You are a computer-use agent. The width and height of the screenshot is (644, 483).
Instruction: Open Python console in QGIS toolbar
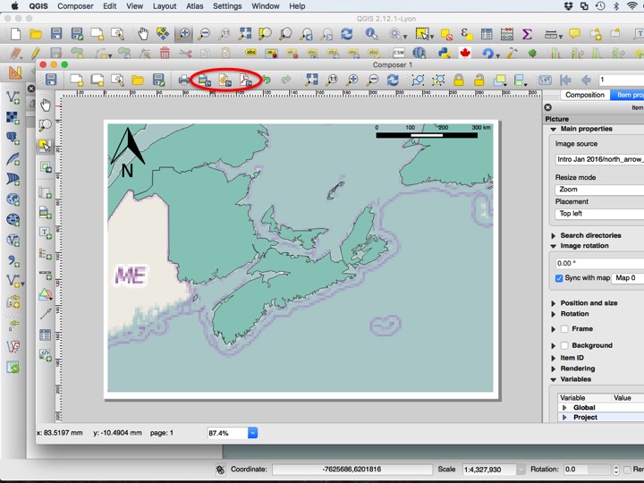(x=444, y=53)
